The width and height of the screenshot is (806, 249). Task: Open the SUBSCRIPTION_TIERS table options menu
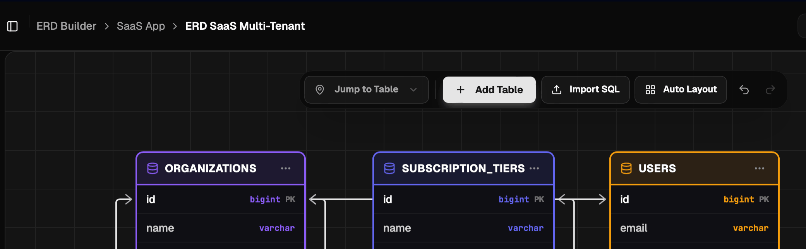coord(534,169)
